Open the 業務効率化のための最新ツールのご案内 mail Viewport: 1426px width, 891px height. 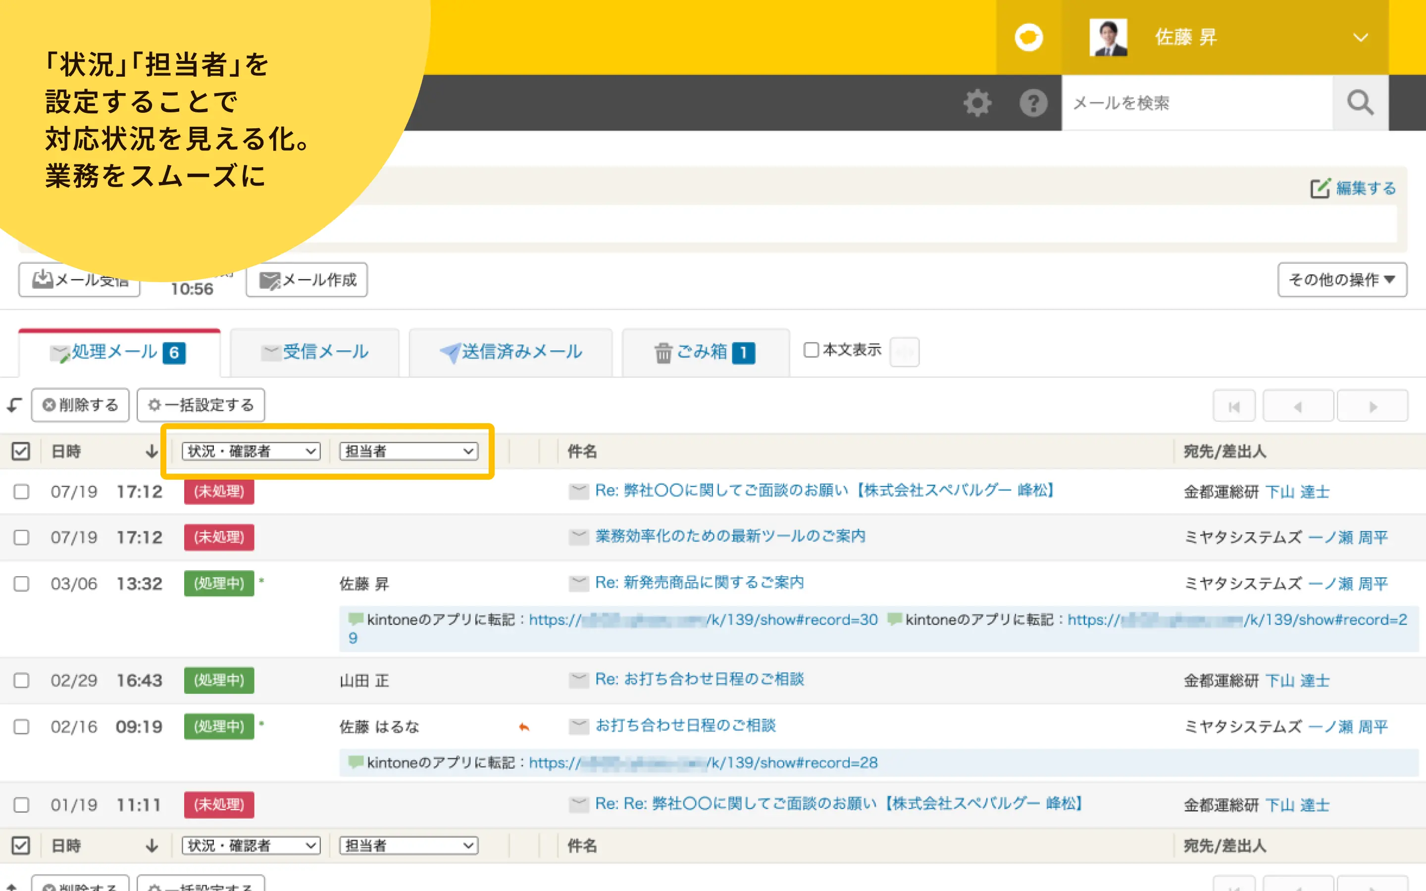[729, 536]
